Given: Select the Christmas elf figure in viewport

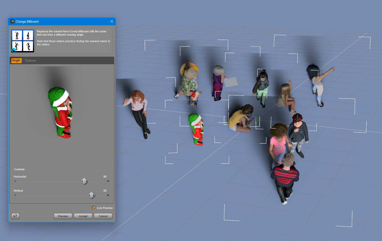Looking at the screenshot, I should 196,129.
